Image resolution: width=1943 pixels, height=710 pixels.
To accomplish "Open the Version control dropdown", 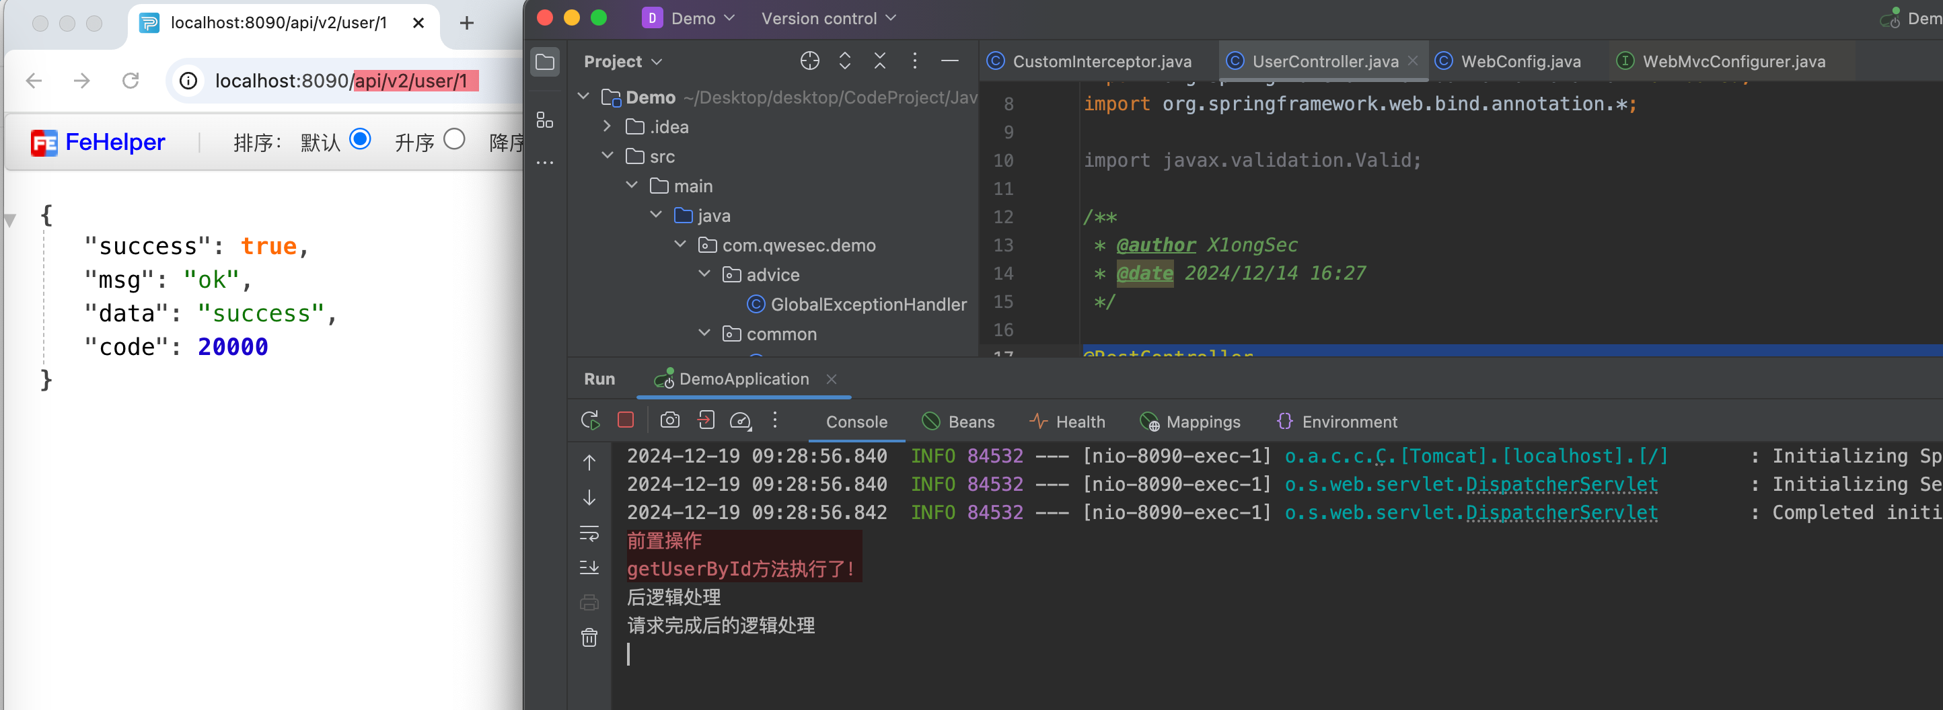I will coord(829,18).
